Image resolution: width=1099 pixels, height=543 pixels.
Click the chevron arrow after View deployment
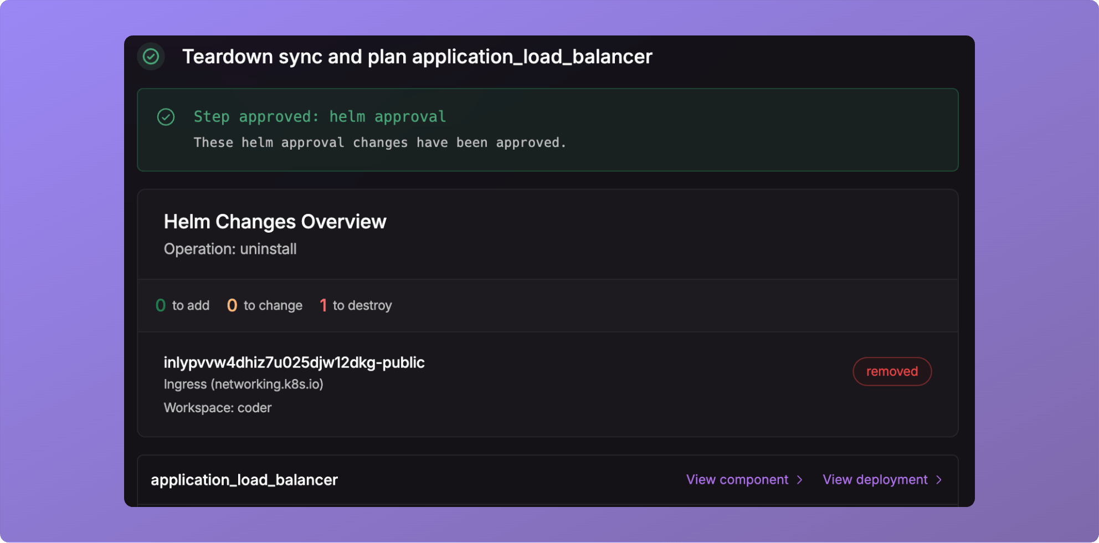point(938,480)
